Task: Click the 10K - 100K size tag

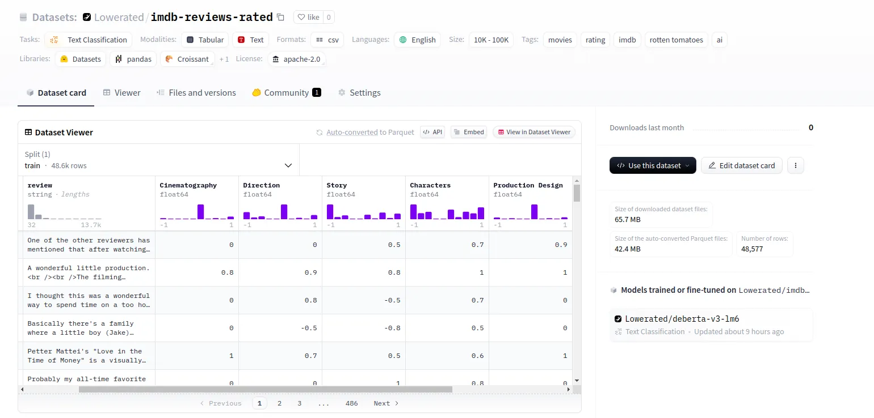Action: click(491, 40)
